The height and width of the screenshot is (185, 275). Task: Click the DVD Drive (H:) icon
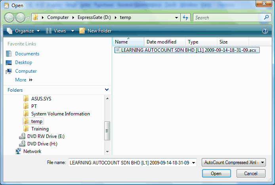tap(22, 144)
